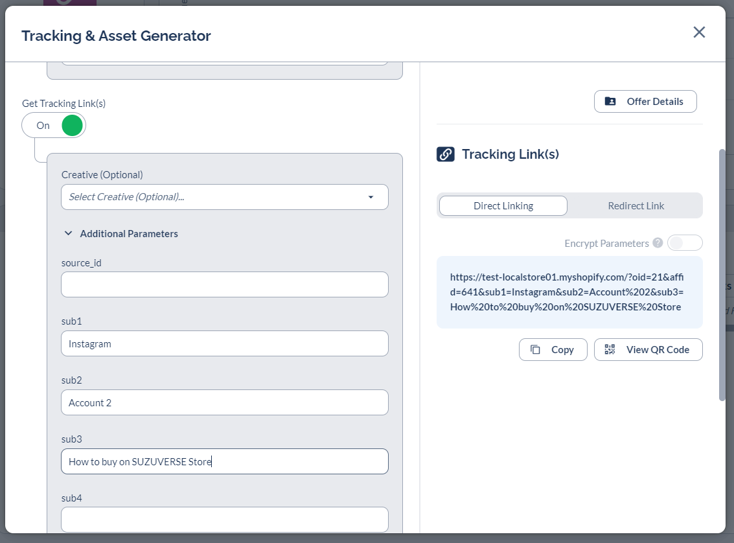Click the Offer Details folder icon
Image resolution: width=734 pixels, height=543 pixels.
pos(610,102)
